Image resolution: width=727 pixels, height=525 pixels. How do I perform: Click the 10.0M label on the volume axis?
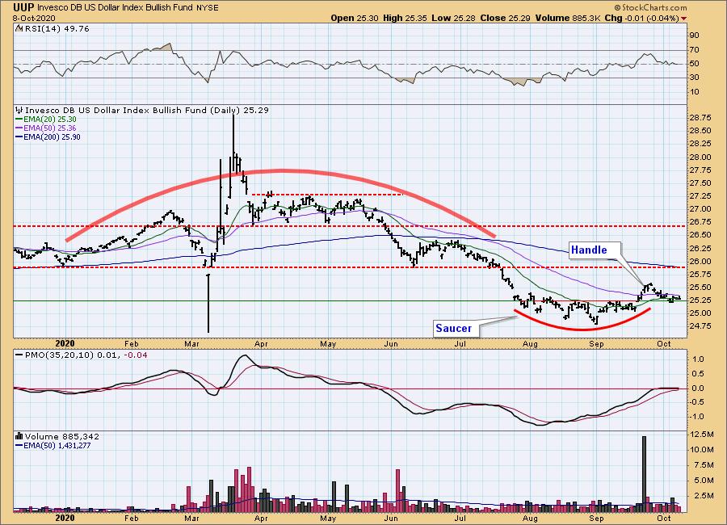coord(702,449)
